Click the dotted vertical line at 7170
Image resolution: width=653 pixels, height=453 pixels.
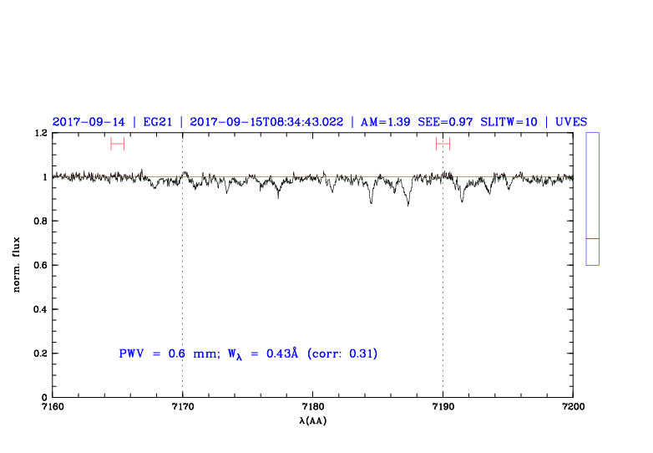coord(182,276)
